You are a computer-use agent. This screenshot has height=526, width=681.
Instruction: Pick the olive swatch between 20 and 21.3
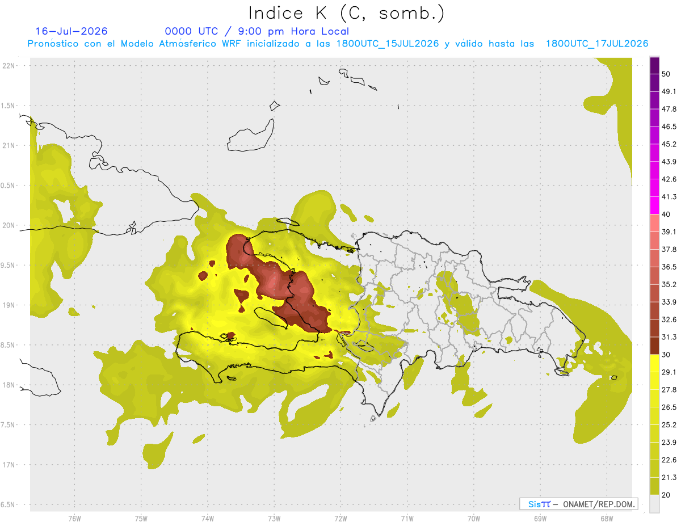point(654,486)
